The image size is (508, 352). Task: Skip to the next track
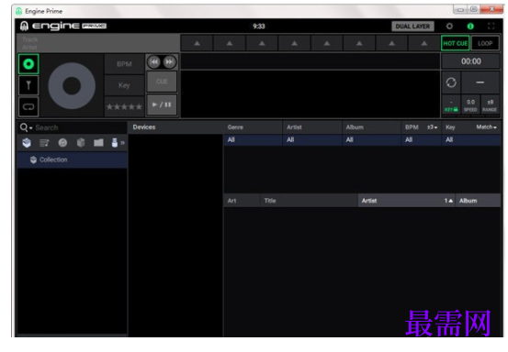point(169,62)
